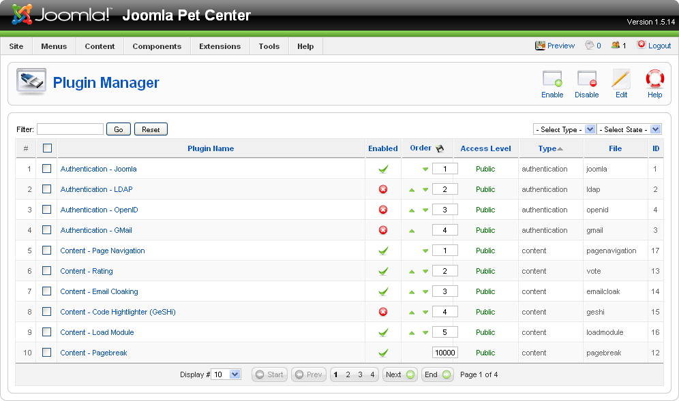Open the Select State dropdown
Viewport: 679px width, 401px height.
pyautogui.click(x=629, y=129)
